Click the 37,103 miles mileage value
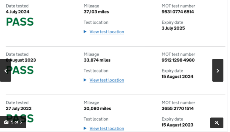Image resolution: width=230 pixels, height=132 pixels. tap(96, 12)
